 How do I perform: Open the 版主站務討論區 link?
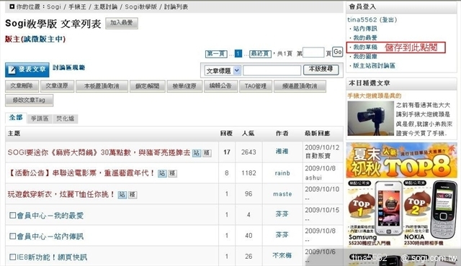click(x=374, y=65)
